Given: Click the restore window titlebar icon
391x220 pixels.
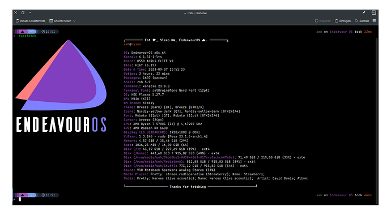Looking at the screenshot, I should pyautogui.click(x=23, y=12).
